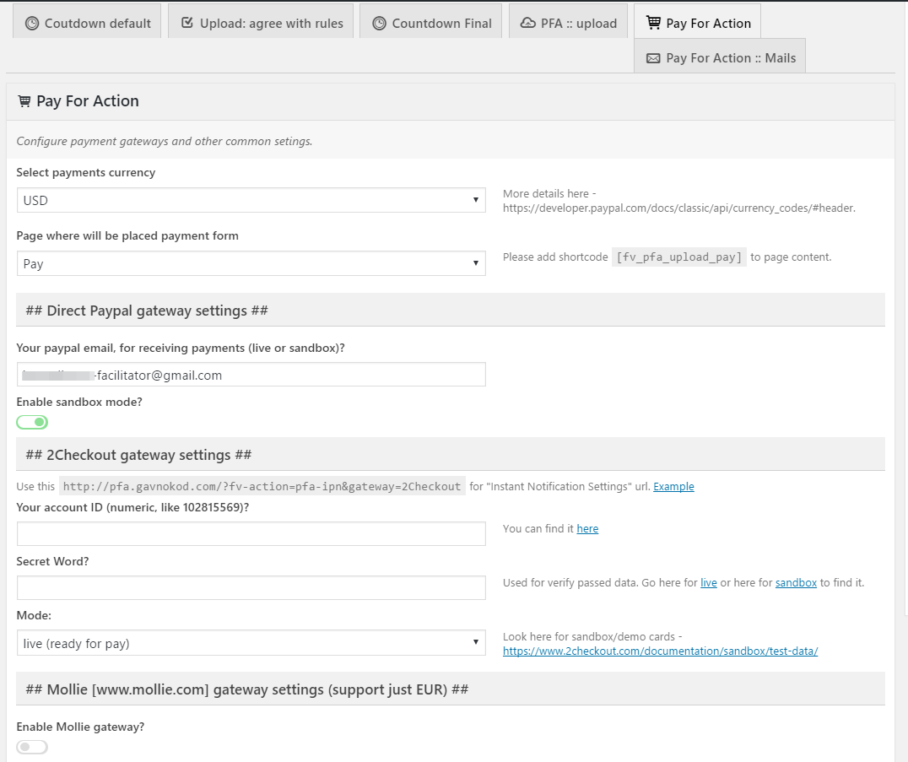This screenshot has width=908, height=762.
Task: Click the 'here' link for account ID
Action: (x=587, y=528)
